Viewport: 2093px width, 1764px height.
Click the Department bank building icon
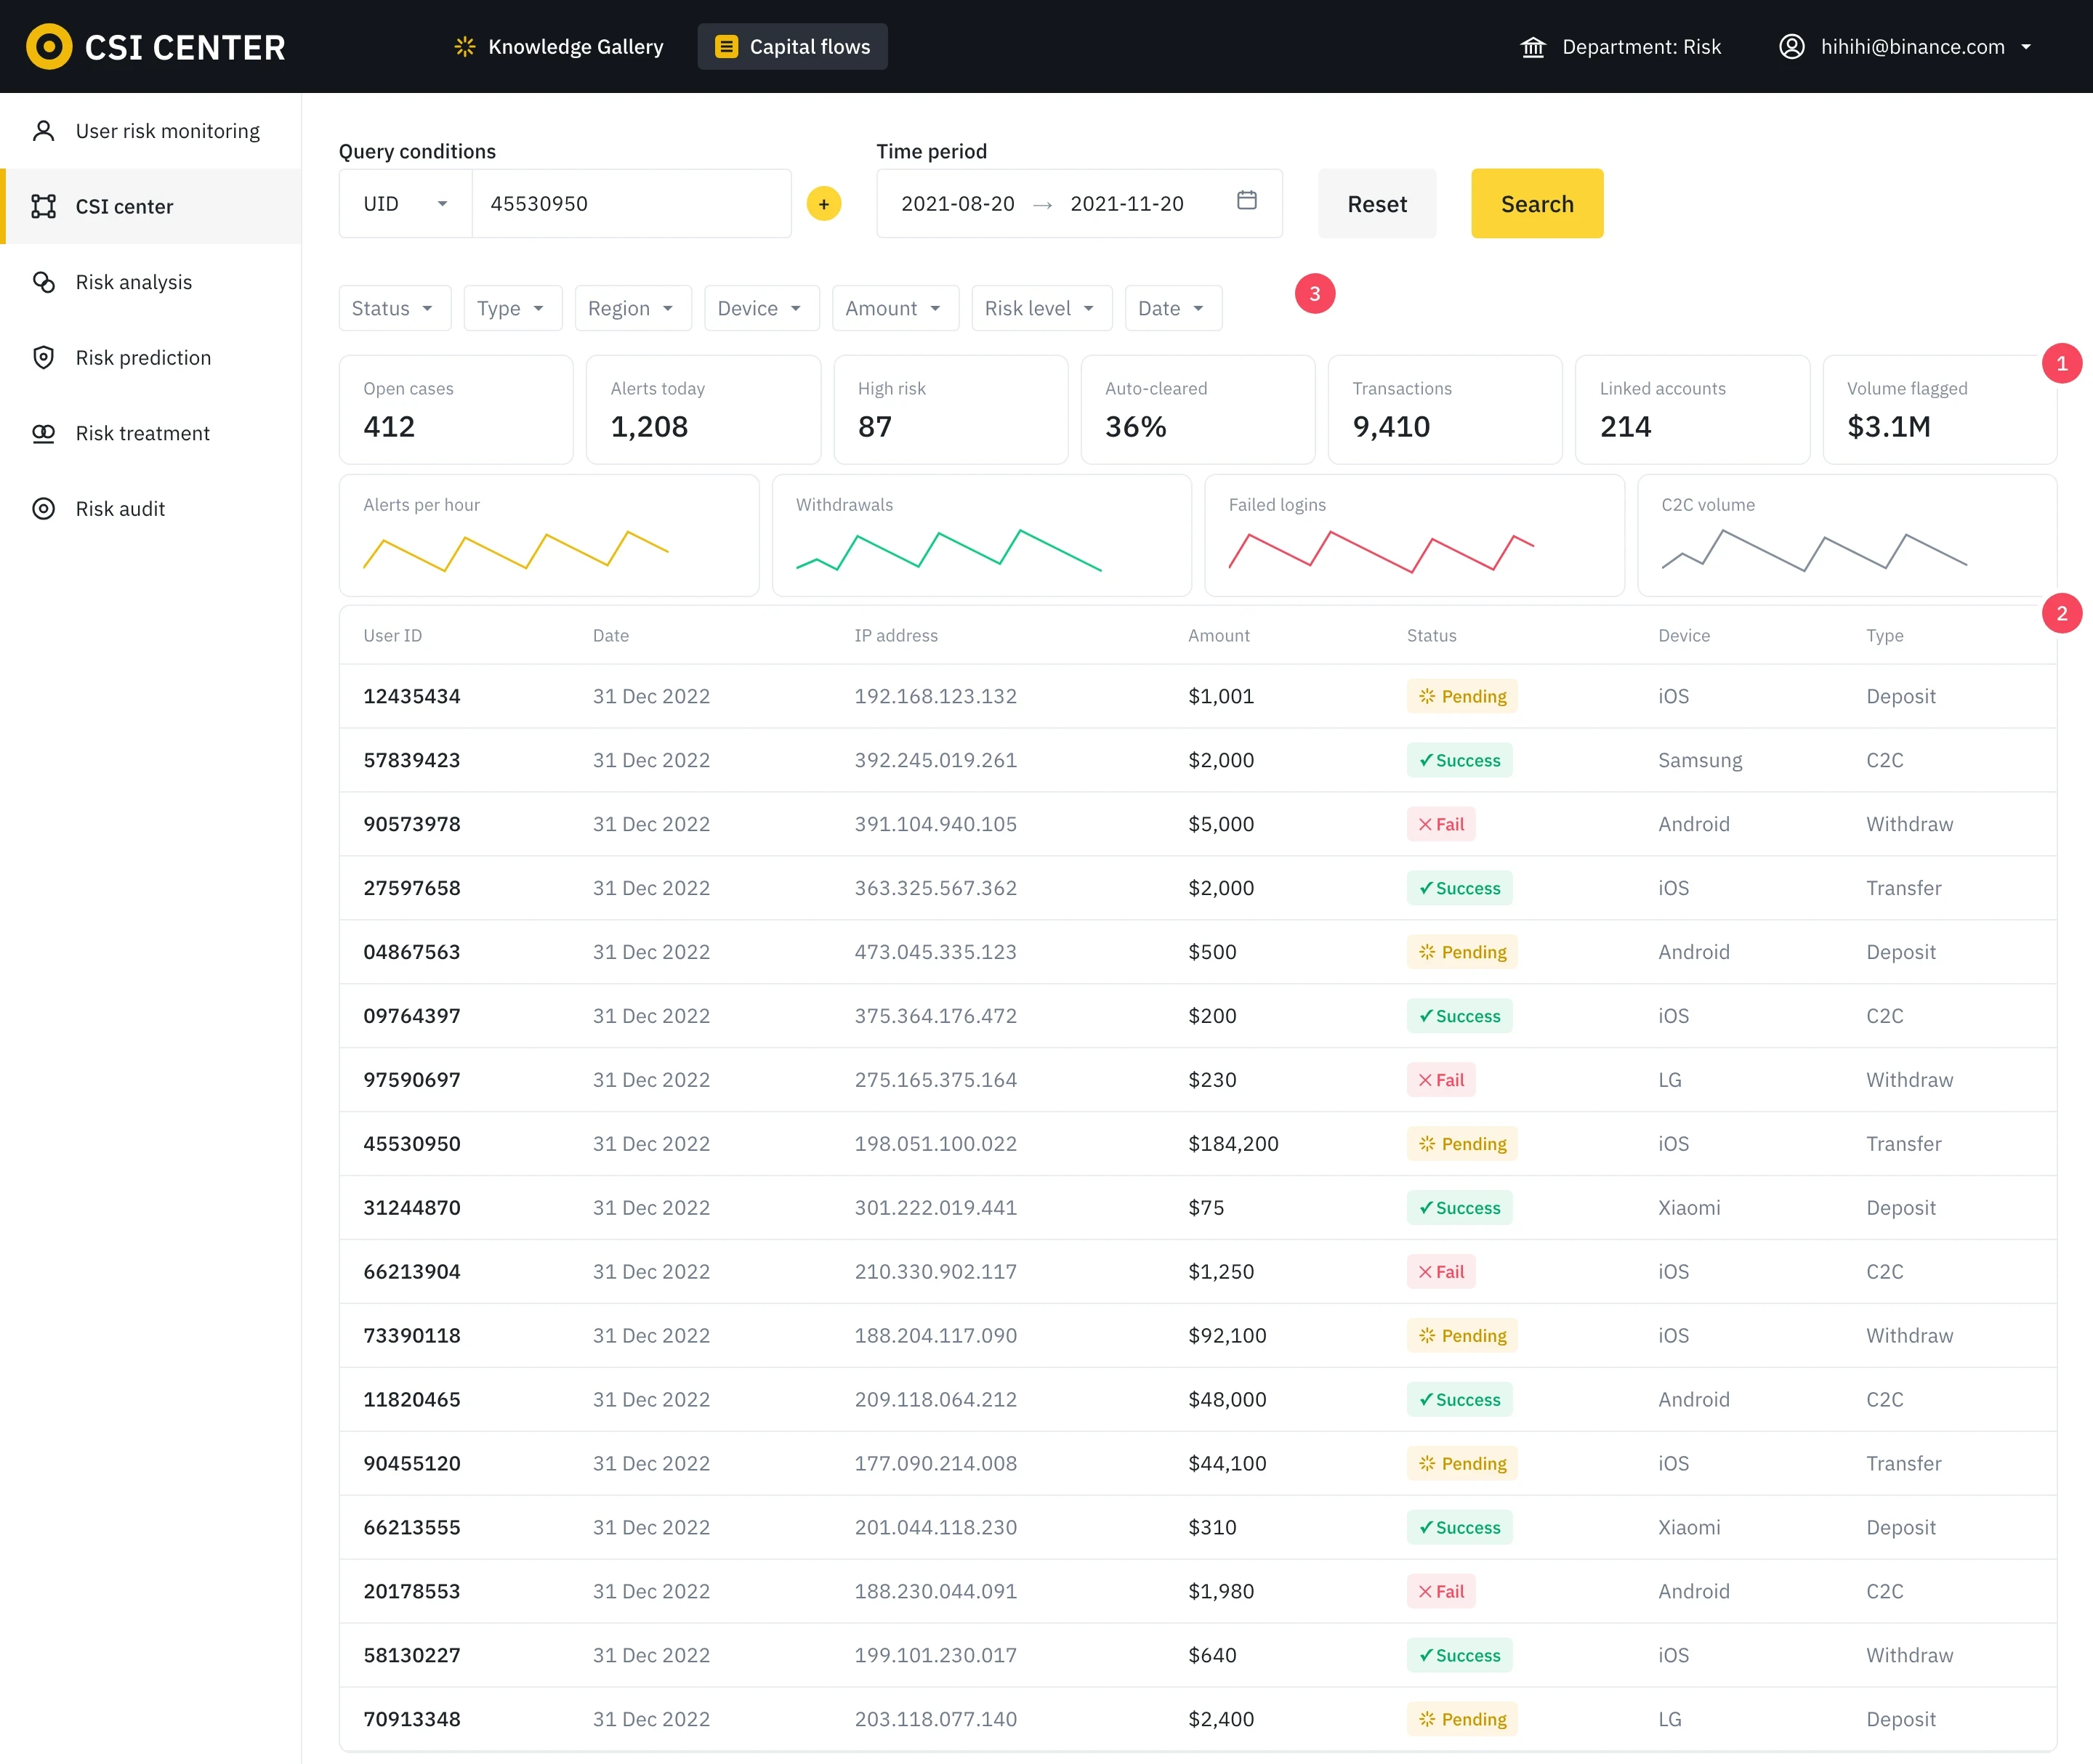[x=1533, y=46]
